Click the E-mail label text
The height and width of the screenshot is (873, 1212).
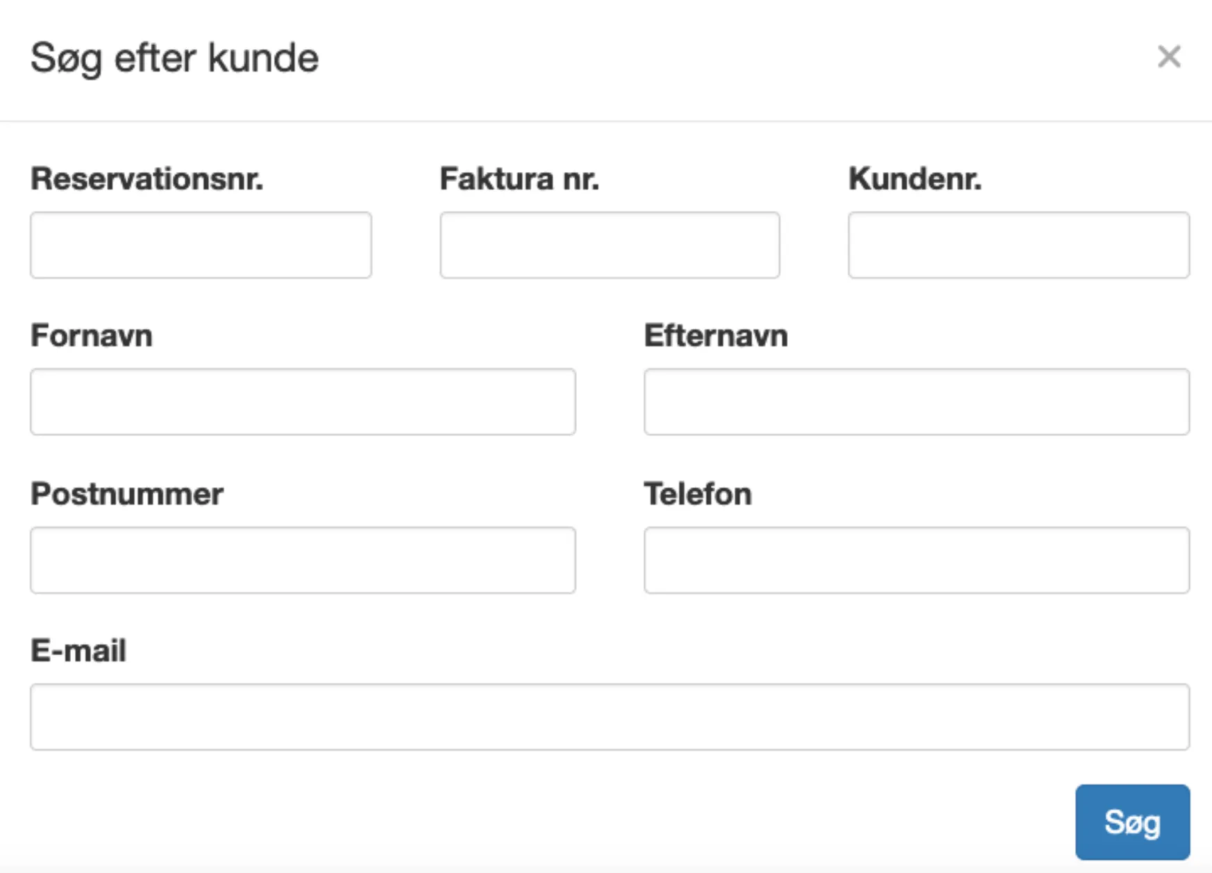(78, 650)
